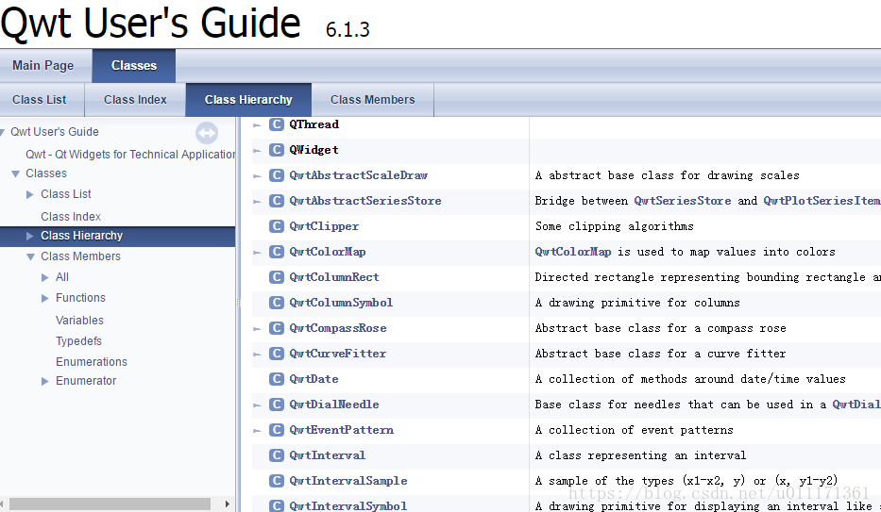Expand the Enumerator node in sidebar
This screenshot has width=881, height=512.
click(x=45, y=381)
